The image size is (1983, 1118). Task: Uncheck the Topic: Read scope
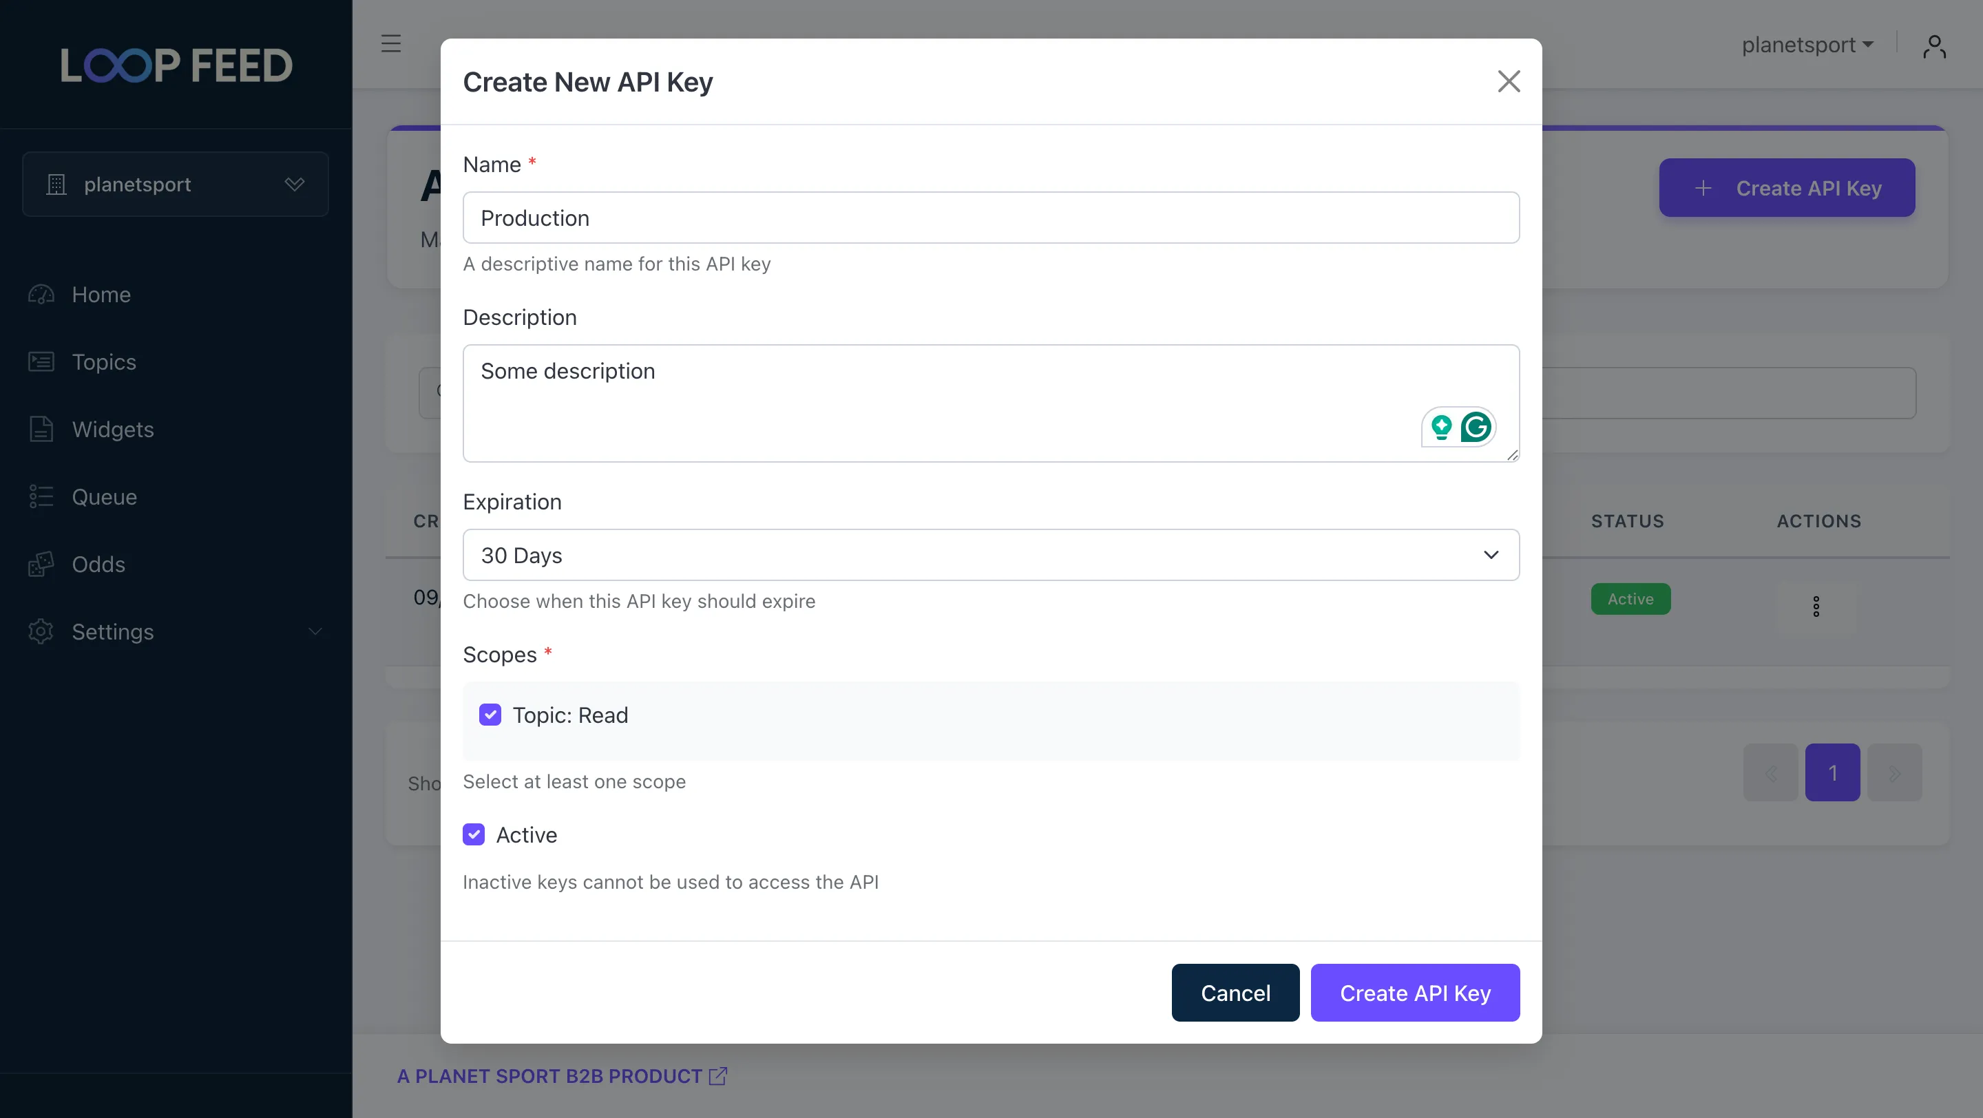pyautogui.click(x=490, y=715)
